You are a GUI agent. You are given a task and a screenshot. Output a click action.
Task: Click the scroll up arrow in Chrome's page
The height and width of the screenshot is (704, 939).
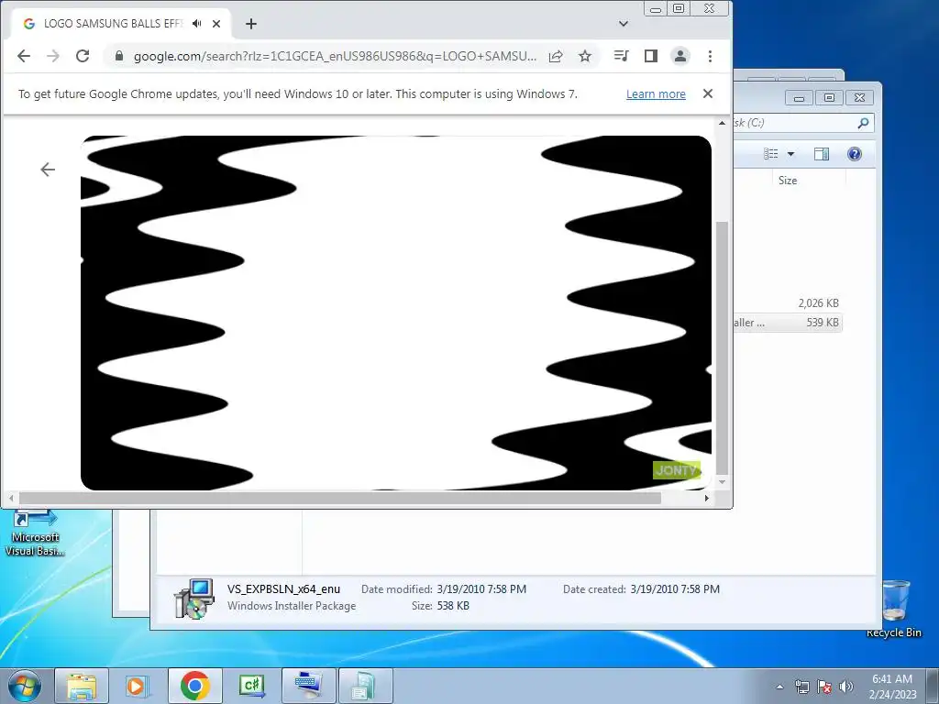(x=723, y=124)
